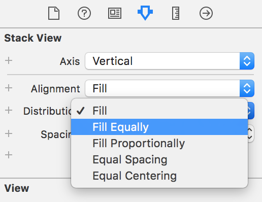Show the Connections inspector arrow icon
Viewport: 262px width, 202px height.
click(x=206, y=13)
